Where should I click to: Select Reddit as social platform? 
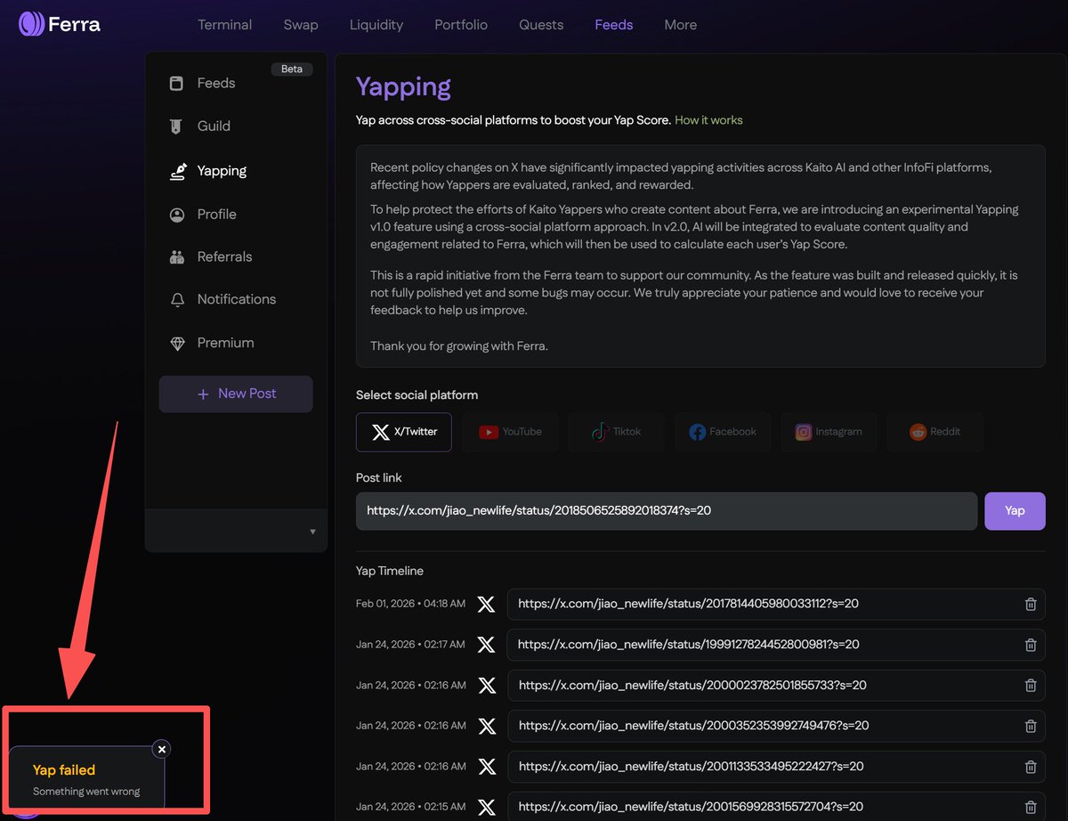tap(934, 432)
